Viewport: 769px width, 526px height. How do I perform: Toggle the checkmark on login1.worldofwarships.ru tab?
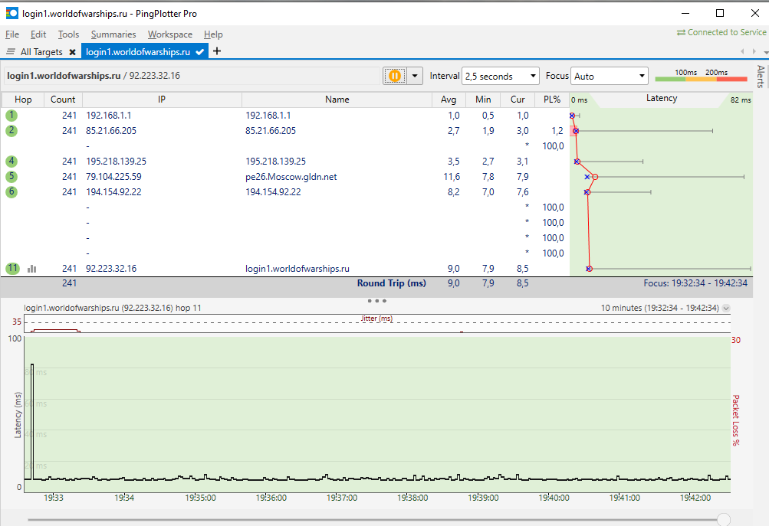(x=199, y=51)
